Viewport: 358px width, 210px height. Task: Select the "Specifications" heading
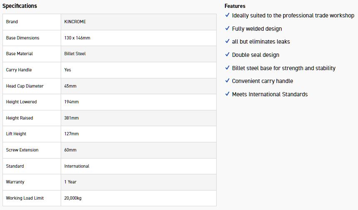coord(20,6)
